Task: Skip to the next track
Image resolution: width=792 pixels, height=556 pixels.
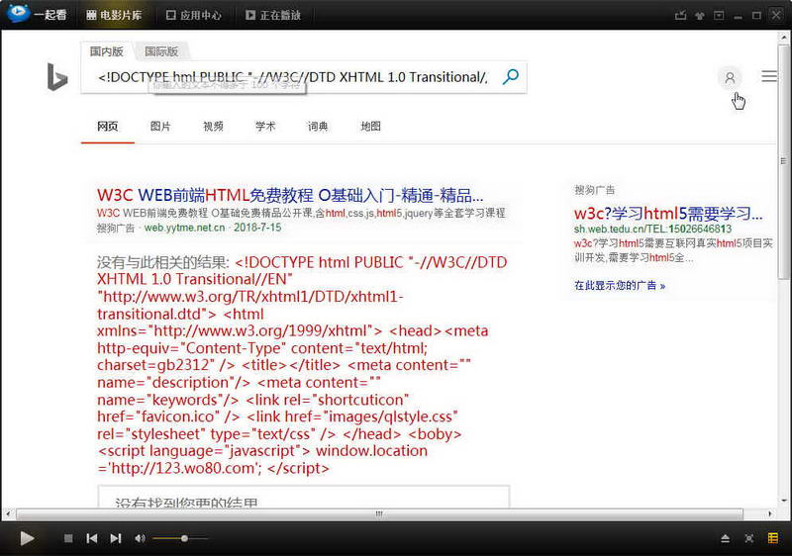Action: 116,538
